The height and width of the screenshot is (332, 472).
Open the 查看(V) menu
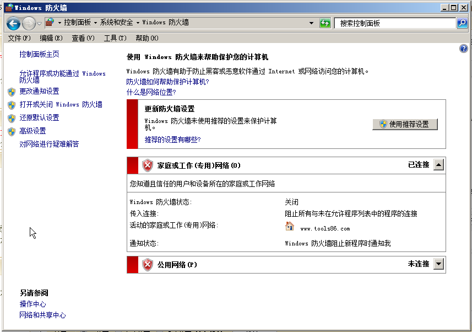tap(83, 38)
